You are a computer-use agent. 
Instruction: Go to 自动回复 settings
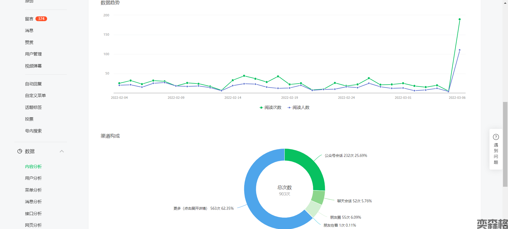(33, 84)
